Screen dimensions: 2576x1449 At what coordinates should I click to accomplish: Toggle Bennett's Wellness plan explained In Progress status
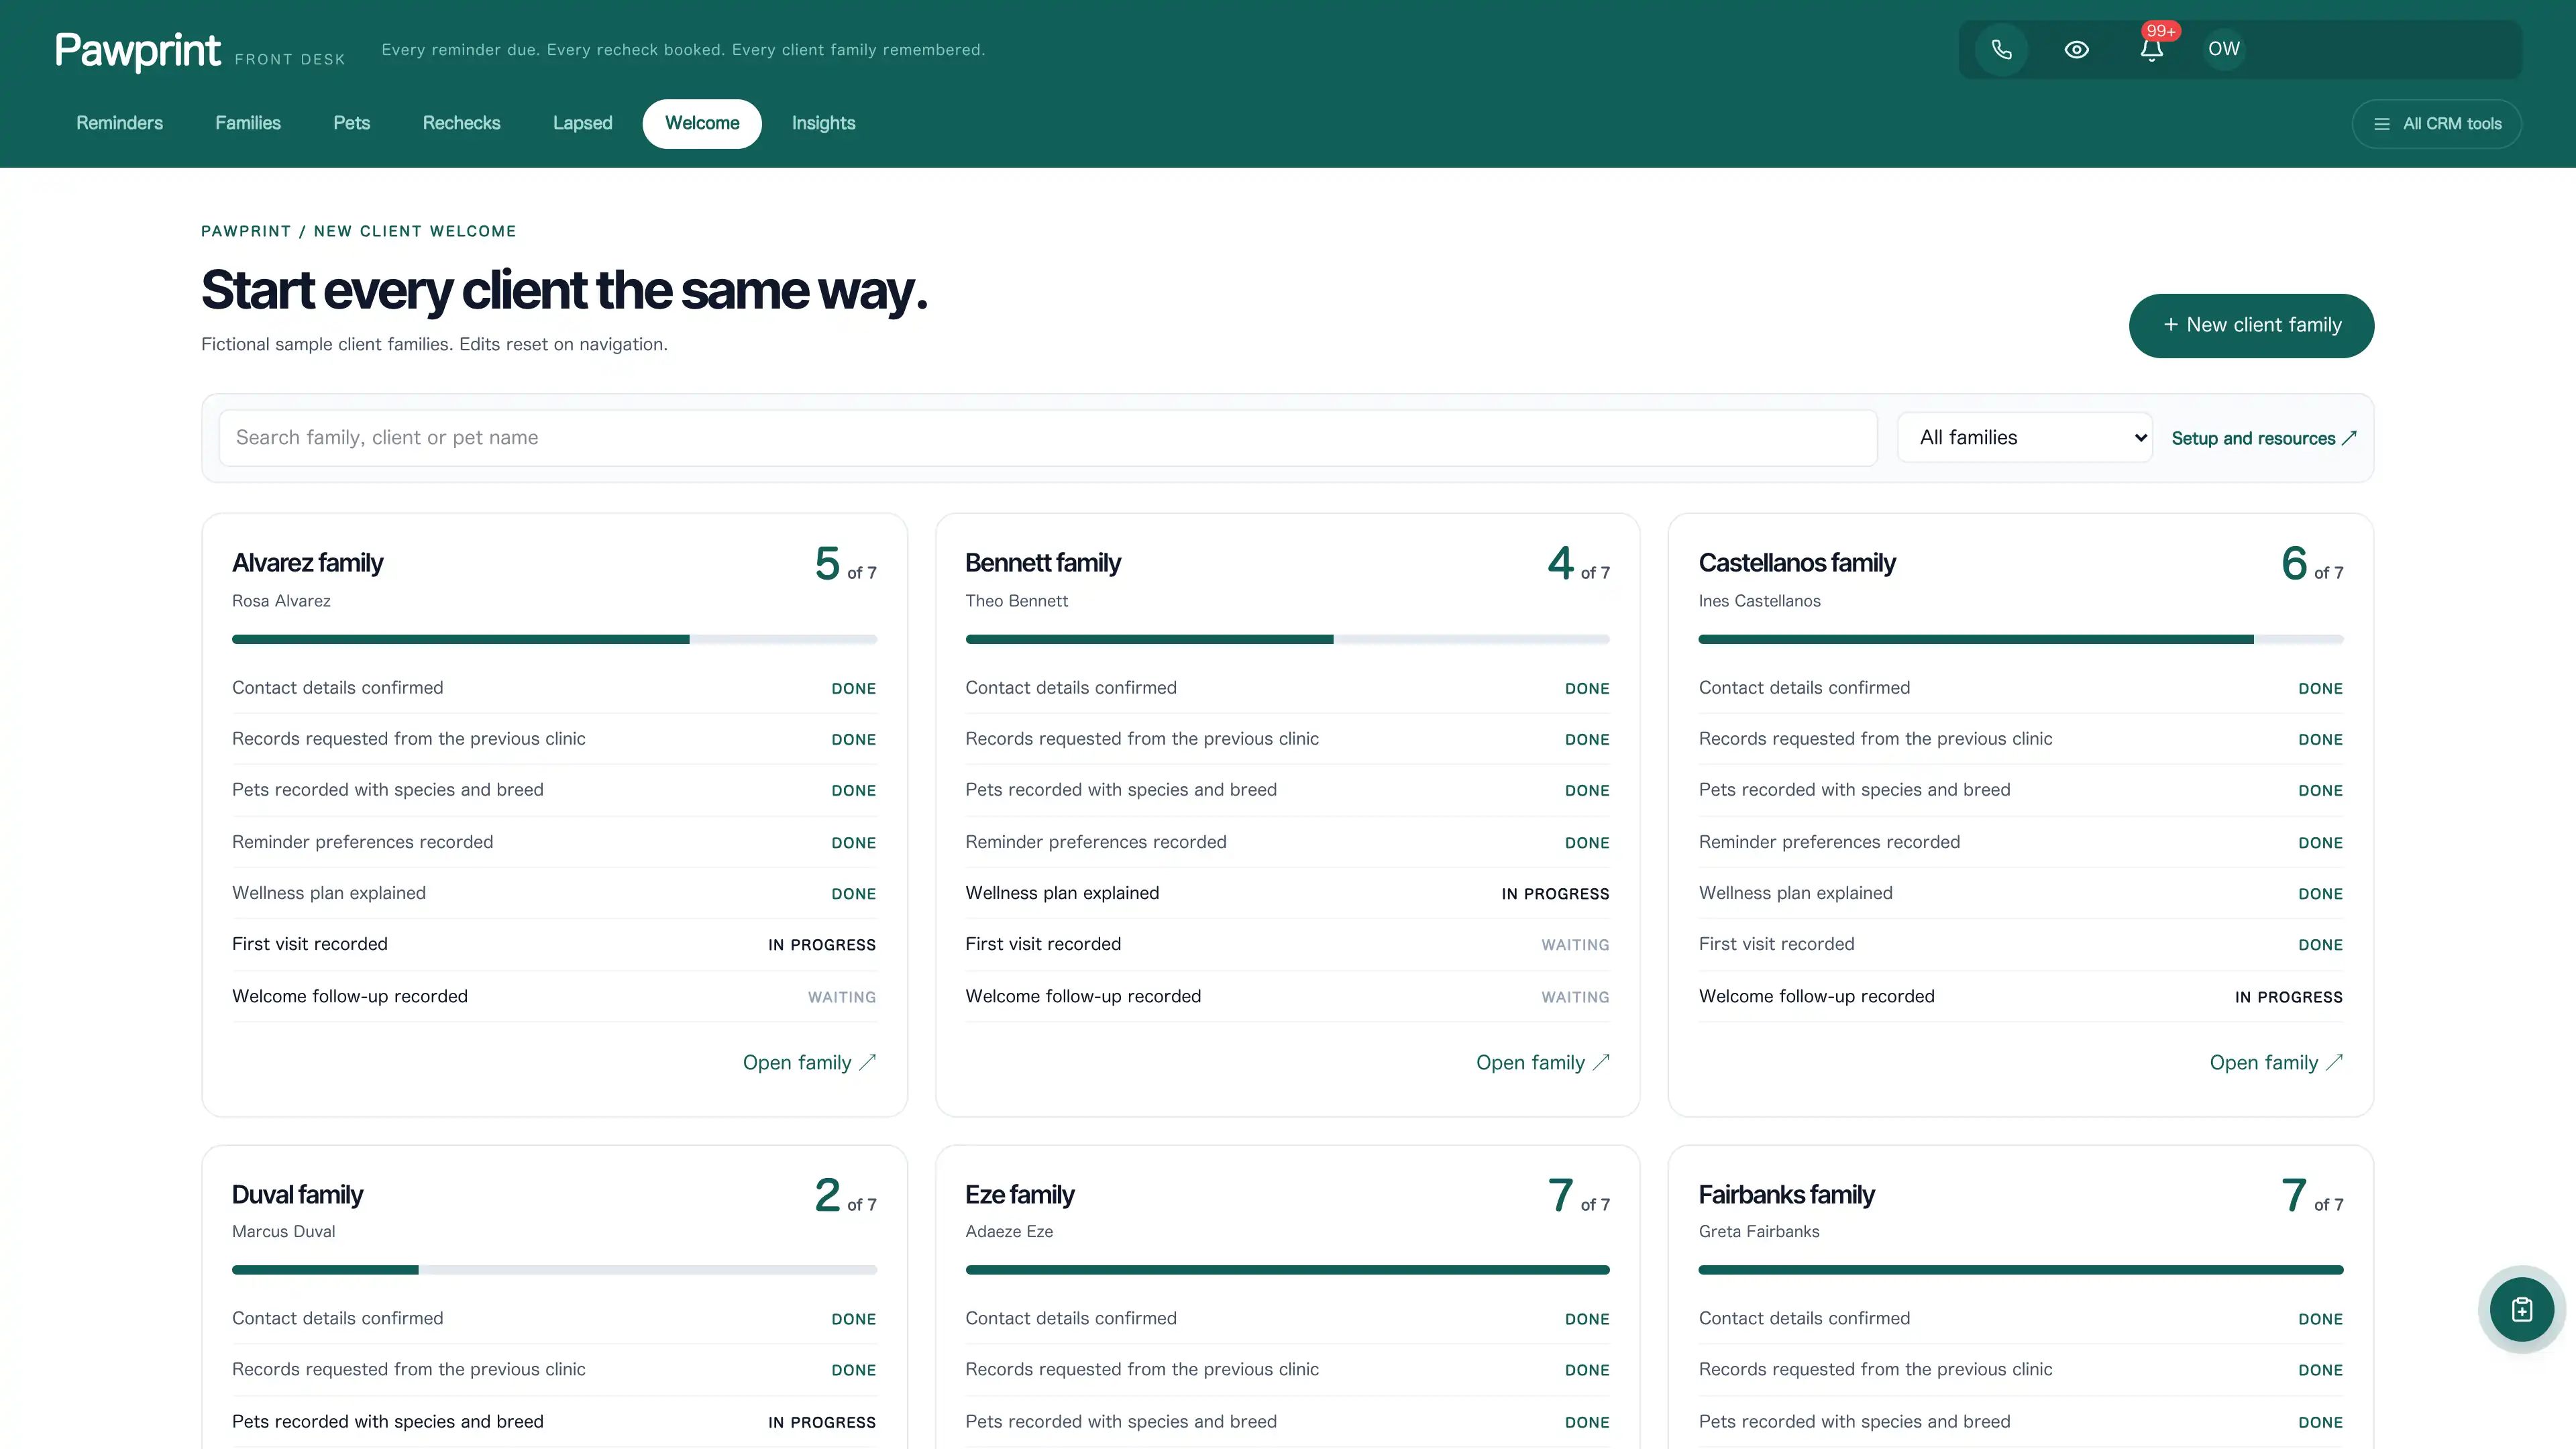click(x=1555, y=894)
